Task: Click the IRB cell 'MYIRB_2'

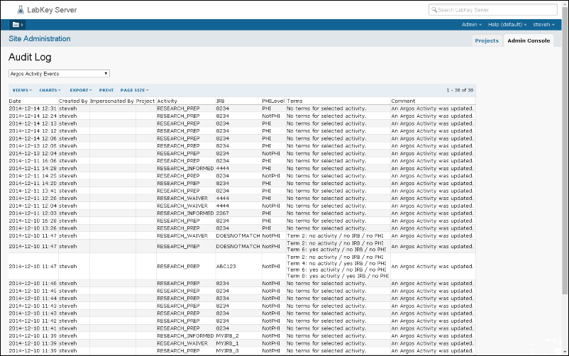Action: pyautogui.click(x=227, y=336)
